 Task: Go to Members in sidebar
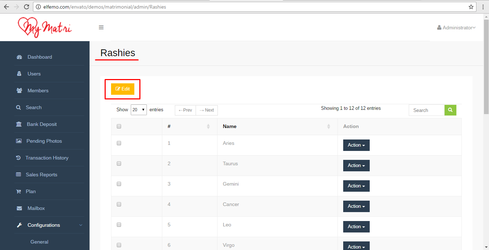pyautogui.click(x=38, y=91)
